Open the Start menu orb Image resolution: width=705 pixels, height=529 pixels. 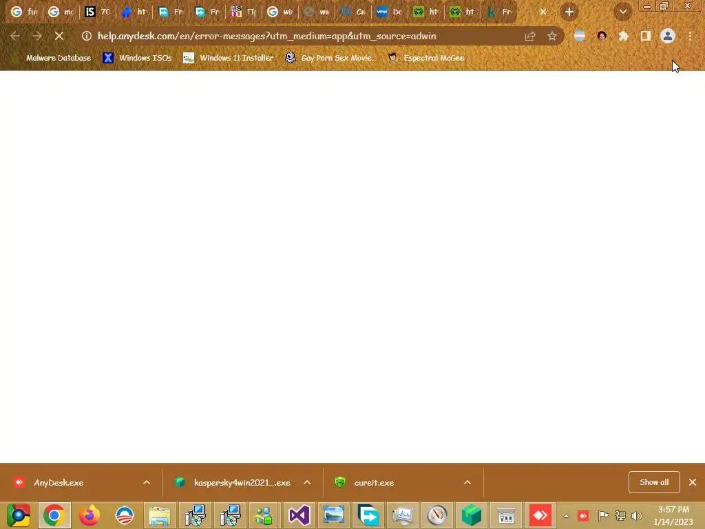tap(19, 515)
